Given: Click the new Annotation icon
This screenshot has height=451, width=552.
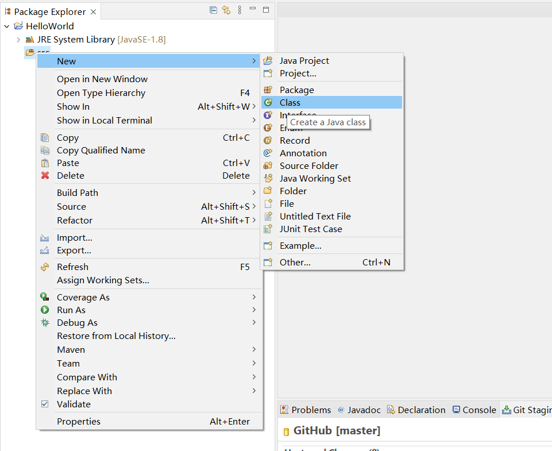Looking at the screenshot, I should click(268, 153).
